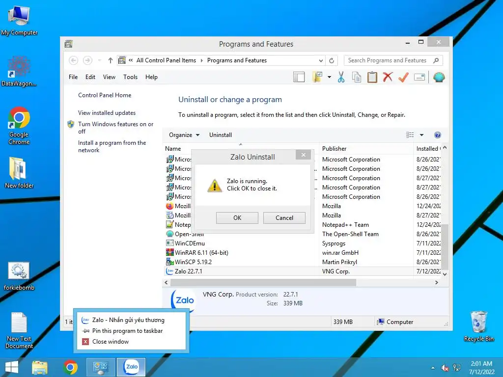Select the Zalo 22.7.1 program row
The image size is (503, 377).
tap(303, 271)
